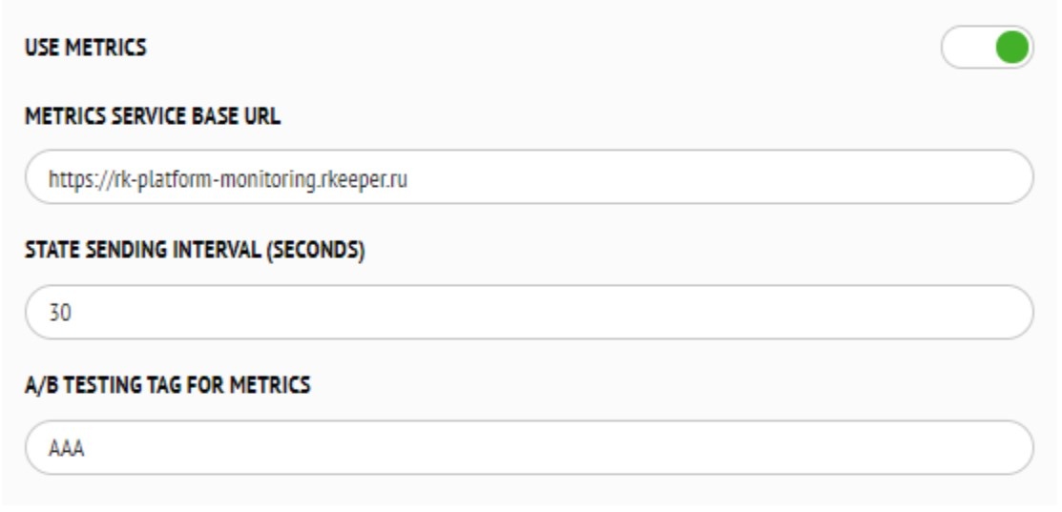Click the Metrics Service Base URL label

(153, 116)
